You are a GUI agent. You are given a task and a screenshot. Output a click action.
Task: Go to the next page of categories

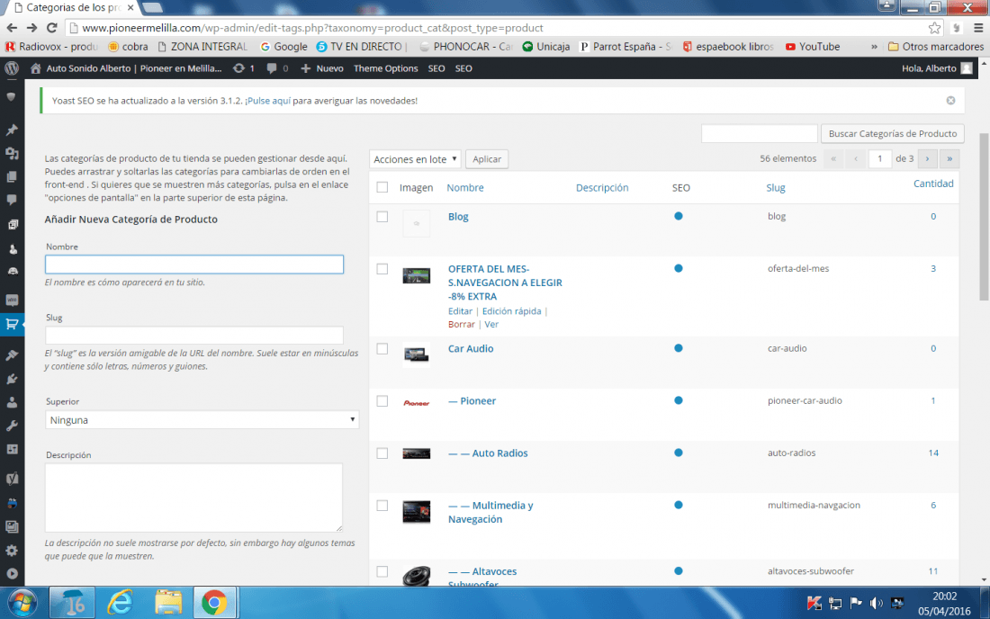pyautogui.click(x=928, y=159)
